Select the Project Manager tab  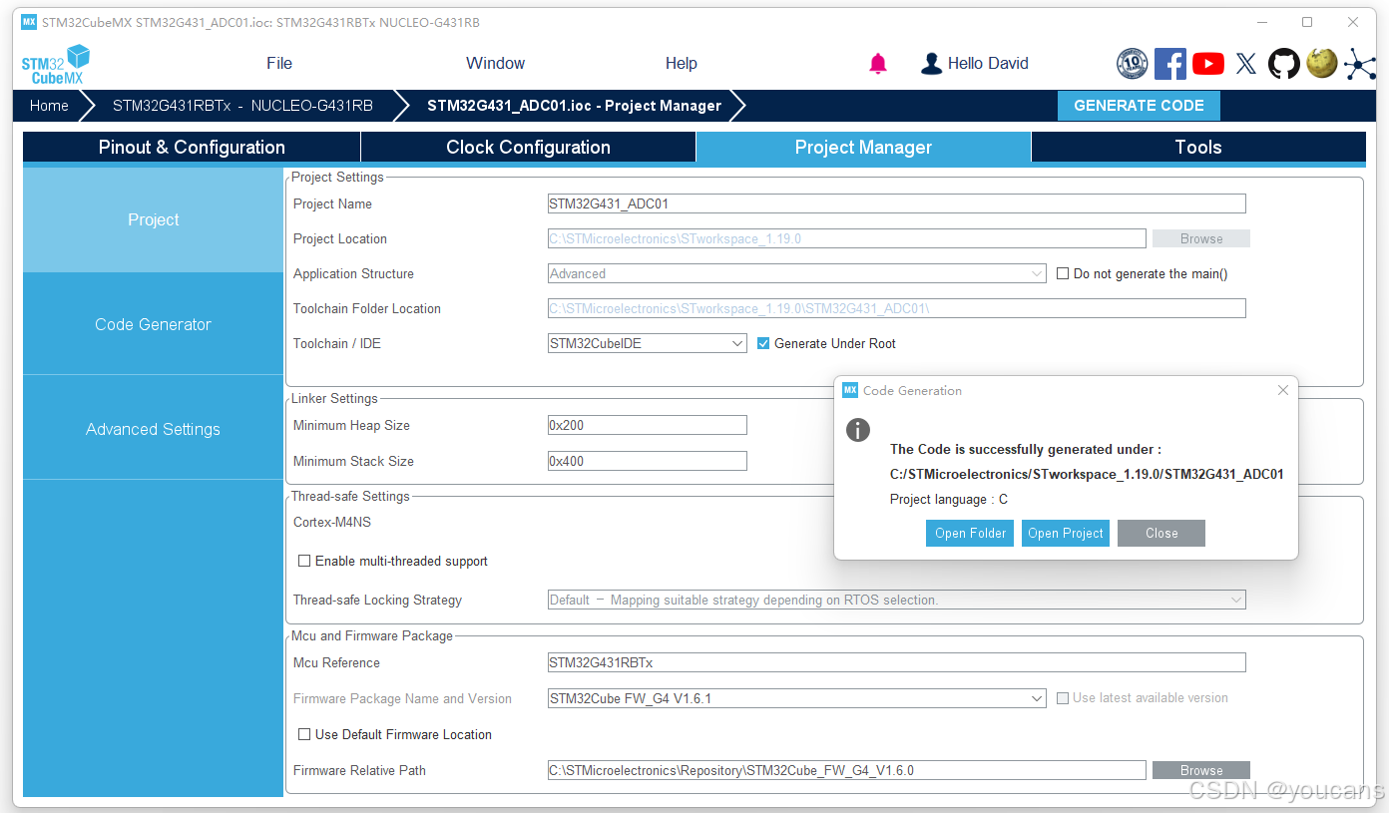(x=863, y=148)
